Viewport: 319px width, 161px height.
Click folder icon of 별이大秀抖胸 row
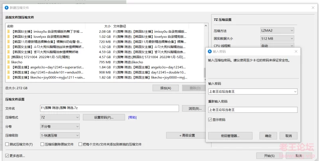(8, 52)
